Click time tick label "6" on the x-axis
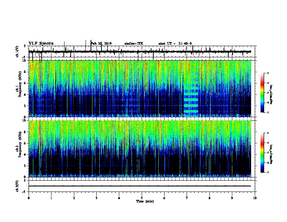This screenshot has width=287, height=222. (165, 198)
